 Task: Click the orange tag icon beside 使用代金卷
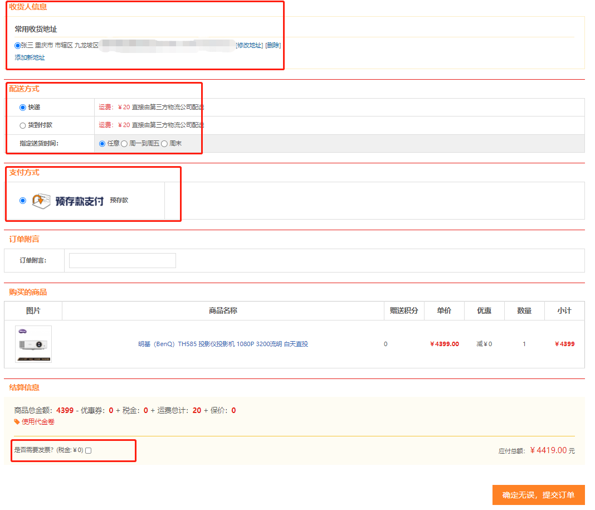pos(17,422)
